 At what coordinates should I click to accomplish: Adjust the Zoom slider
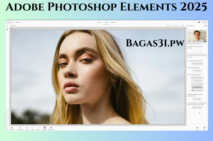176,26
